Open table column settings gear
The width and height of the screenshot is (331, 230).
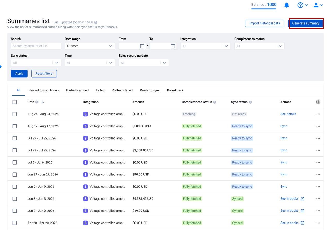[x=318, y=102]
